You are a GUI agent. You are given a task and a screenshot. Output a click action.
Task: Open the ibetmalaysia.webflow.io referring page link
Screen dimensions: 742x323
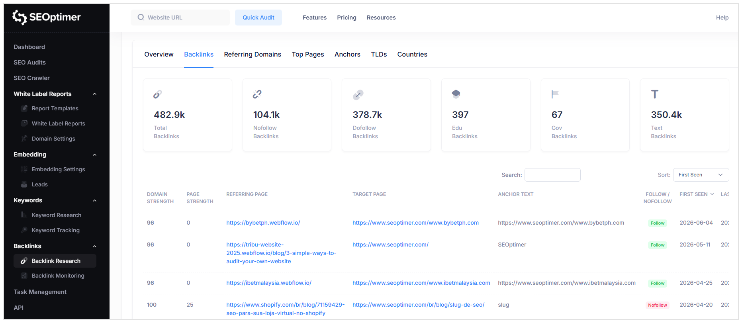coord(269,283)
